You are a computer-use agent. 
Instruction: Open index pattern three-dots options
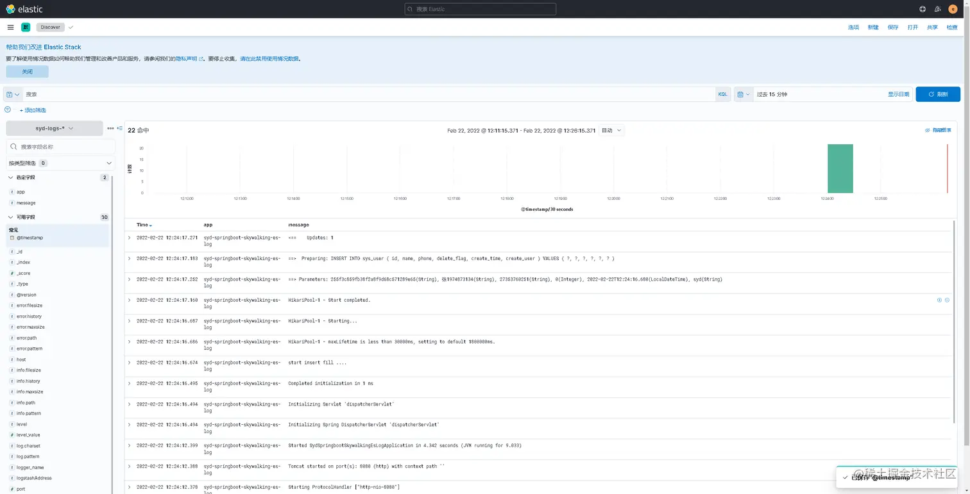click(110, 128)
